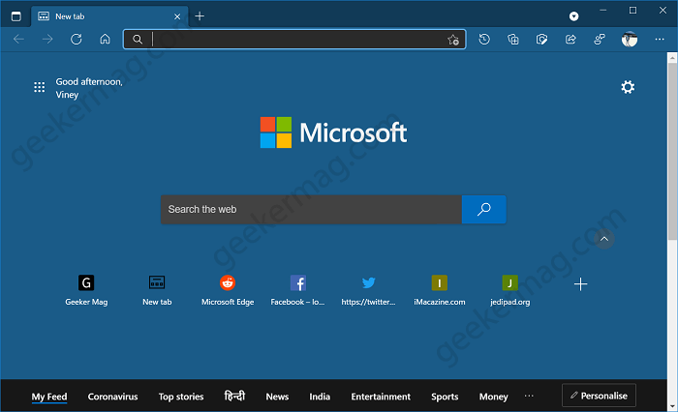Select the Money feed tab
This screenshot has height=412, width=678.
pyautogui.click(x=493, y=397)
